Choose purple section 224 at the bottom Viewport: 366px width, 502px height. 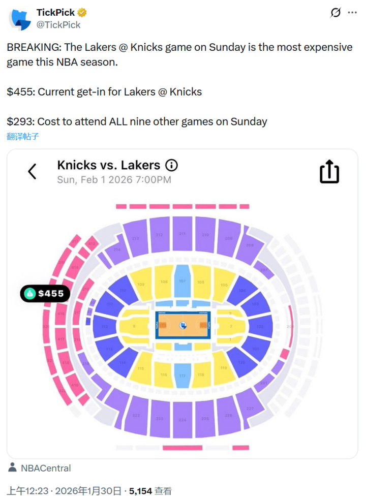click(182, 420)
